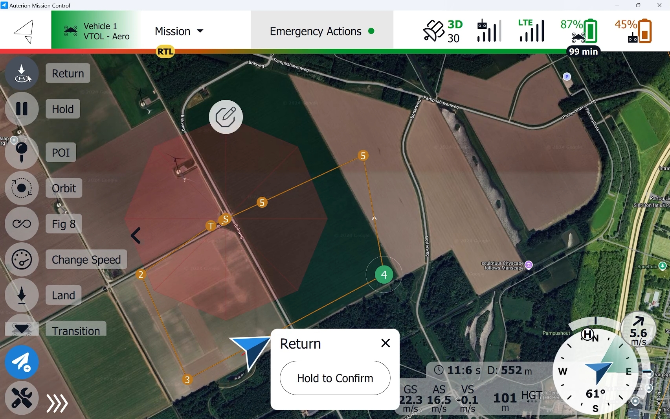Select the Vehicle 1 VTOL - Aero tab

pos(97,31)
